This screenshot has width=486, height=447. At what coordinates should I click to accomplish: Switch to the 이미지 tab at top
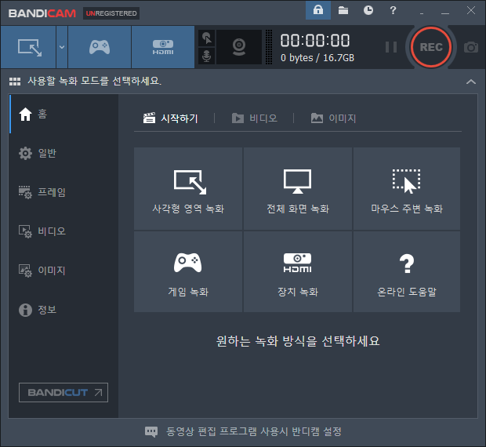(333, 118)
